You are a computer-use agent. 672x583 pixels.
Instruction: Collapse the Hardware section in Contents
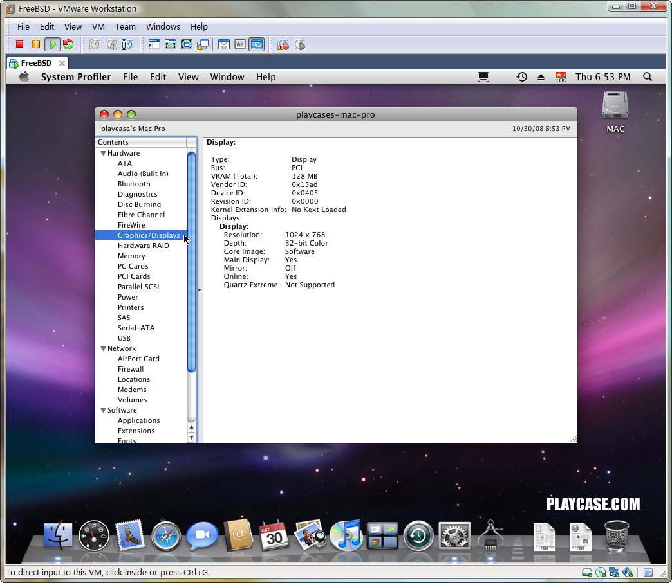tap(103, 153)
